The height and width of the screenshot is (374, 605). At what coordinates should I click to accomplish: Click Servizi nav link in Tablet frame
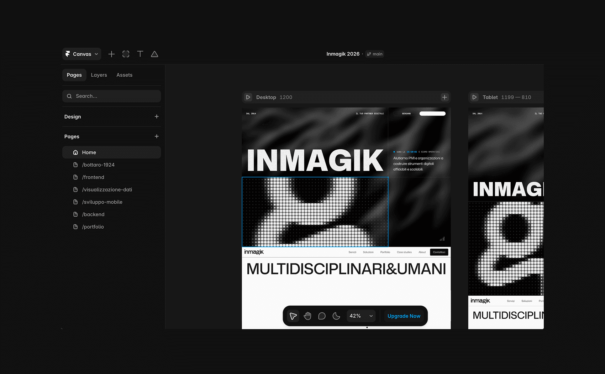tap(511, 301)
